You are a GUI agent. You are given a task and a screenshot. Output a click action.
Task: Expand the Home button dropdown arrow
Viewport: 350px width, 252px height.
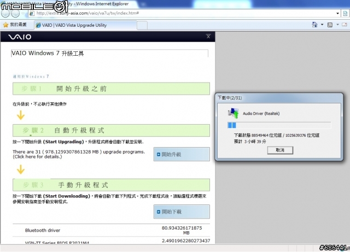pyautogui.click(x=322, y=25)
